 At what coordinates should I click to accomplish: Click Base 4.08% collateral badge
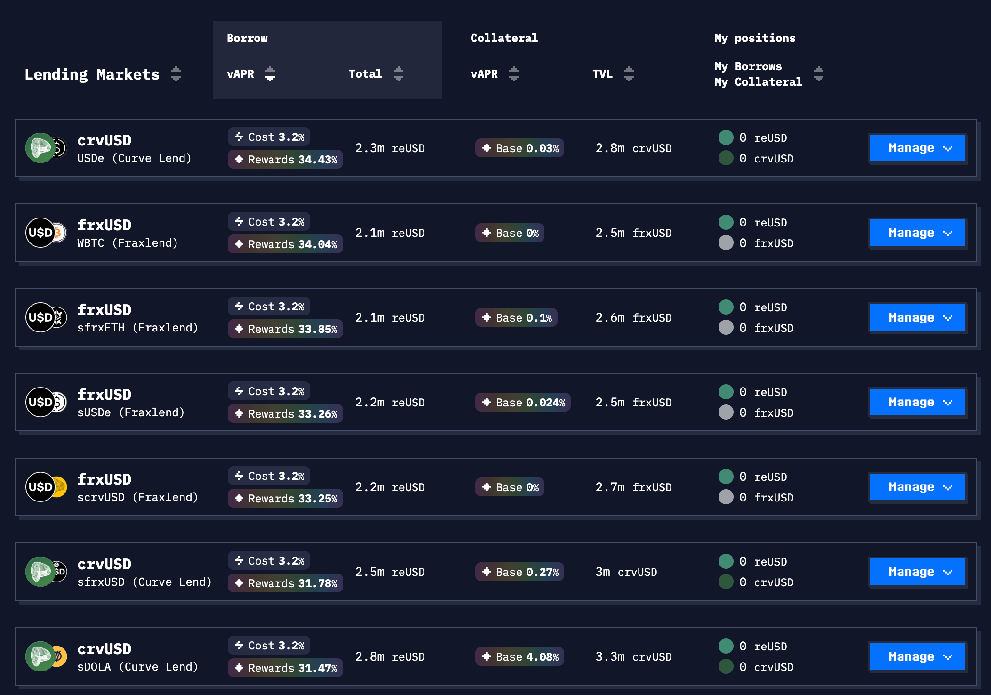(x=519, y=656)
